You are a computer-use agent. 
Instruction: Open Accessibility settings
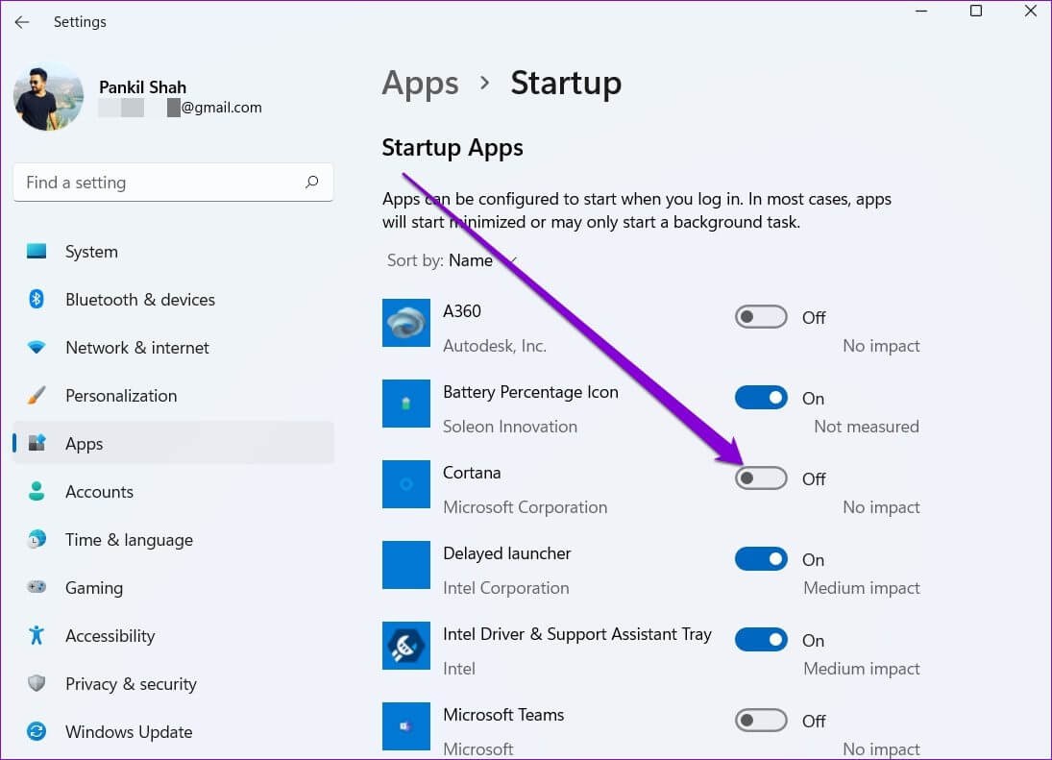point(173,635)
